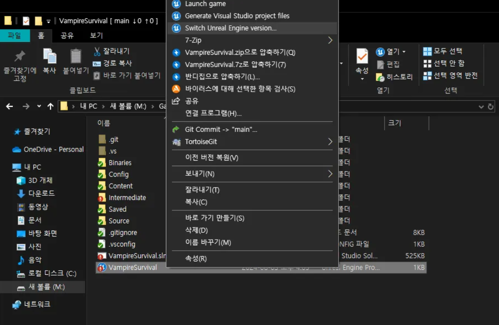Click 모두 선택 in ribbon

pyautogui.click(x=443, y=51)
